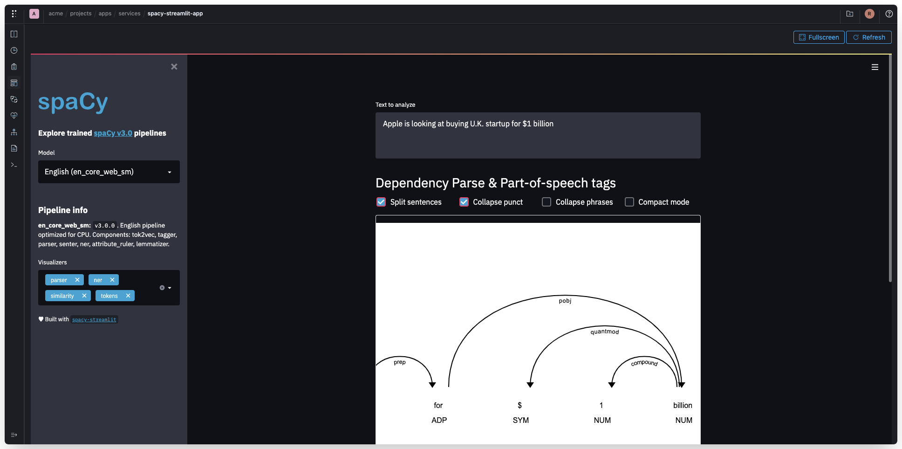Open the sync notes sidebar icon

[14, 99]
